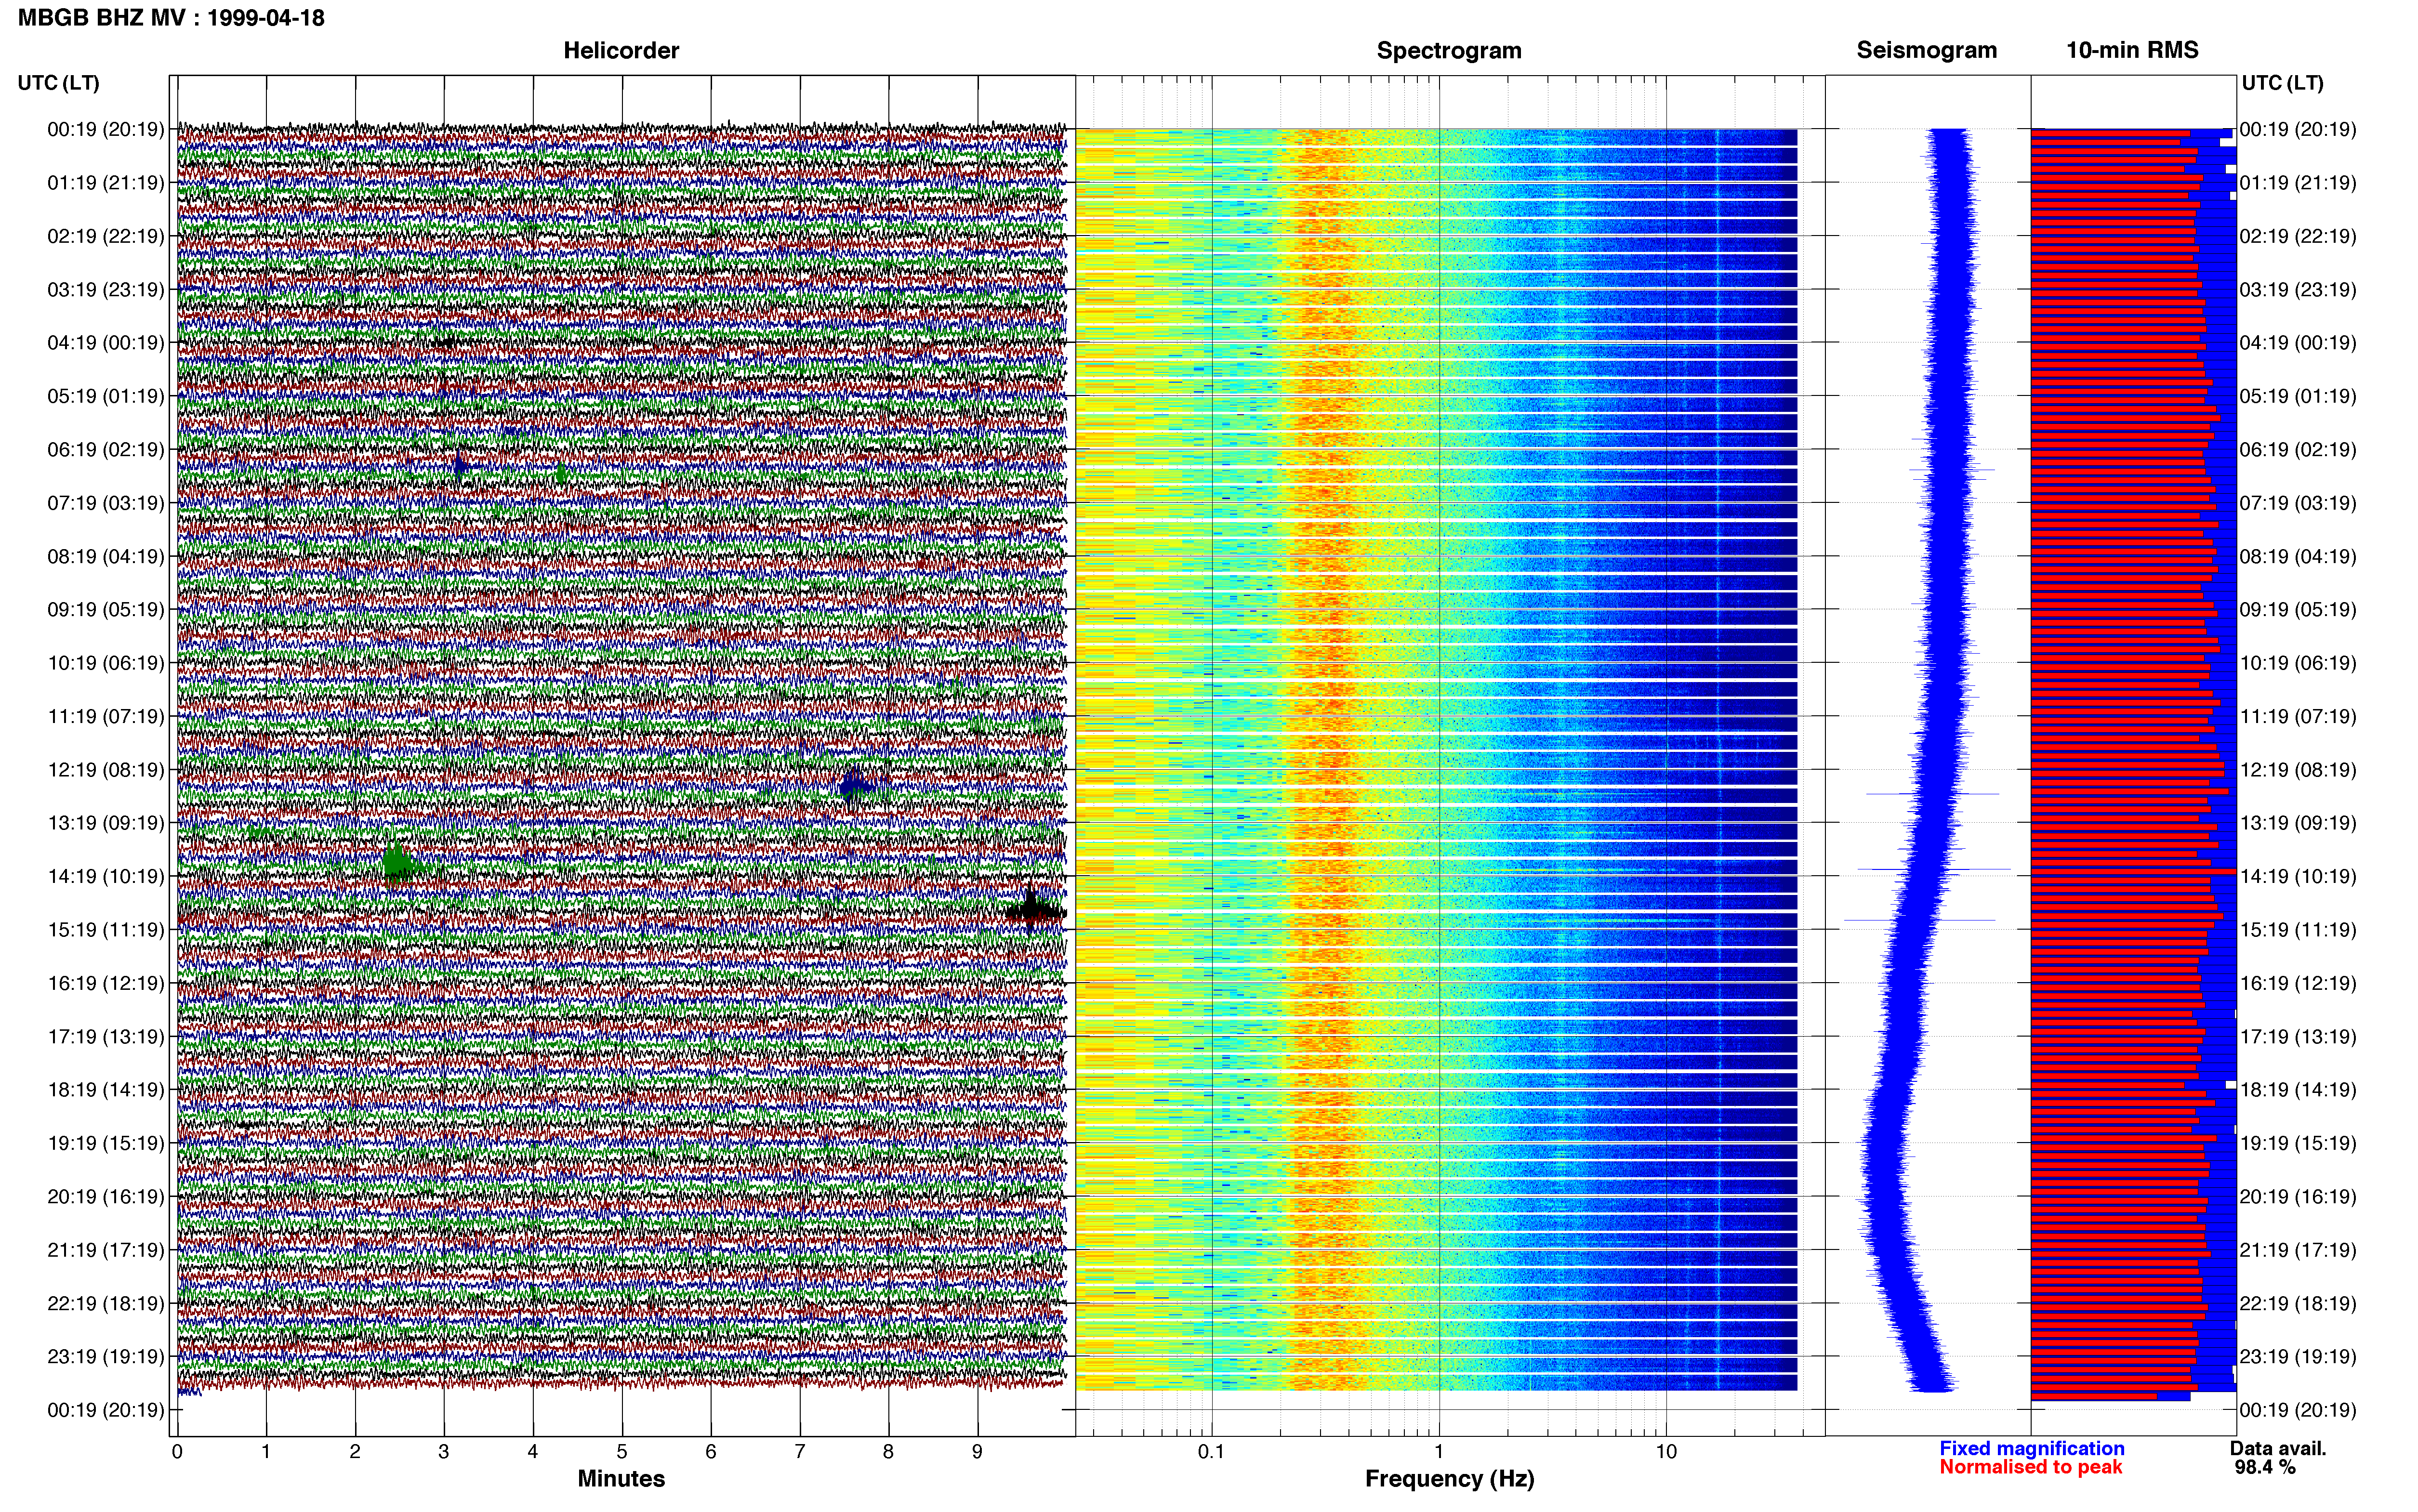Click the 'Minutes' x-axis label
This screenshot has height=1512, width=2418.
tap(621, 1478)
